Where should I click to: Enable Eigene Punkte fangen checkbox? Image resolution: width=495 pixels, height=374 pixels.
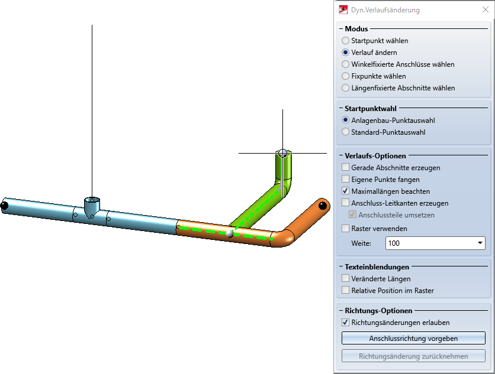(x=345, y=179)
